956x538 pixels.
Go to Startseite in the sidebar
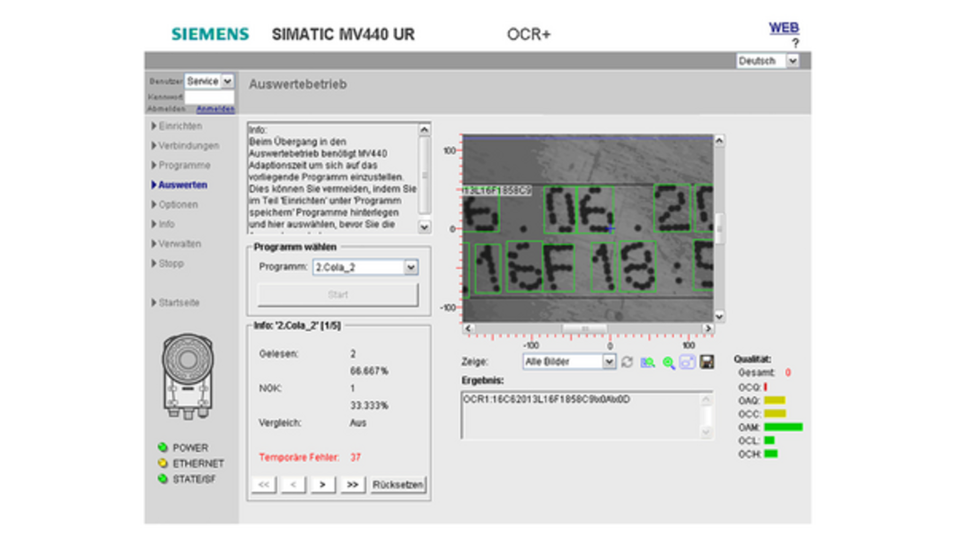(x=176, y=303)
